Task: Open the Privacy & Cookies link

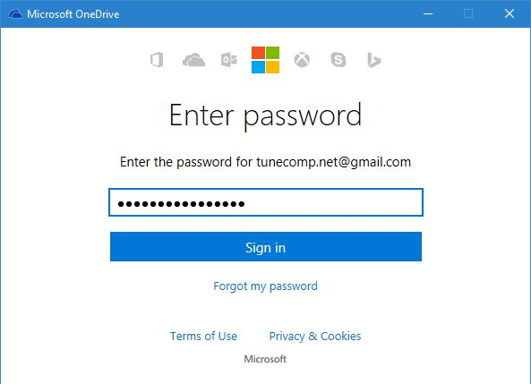Action: [x=315, y=337]
